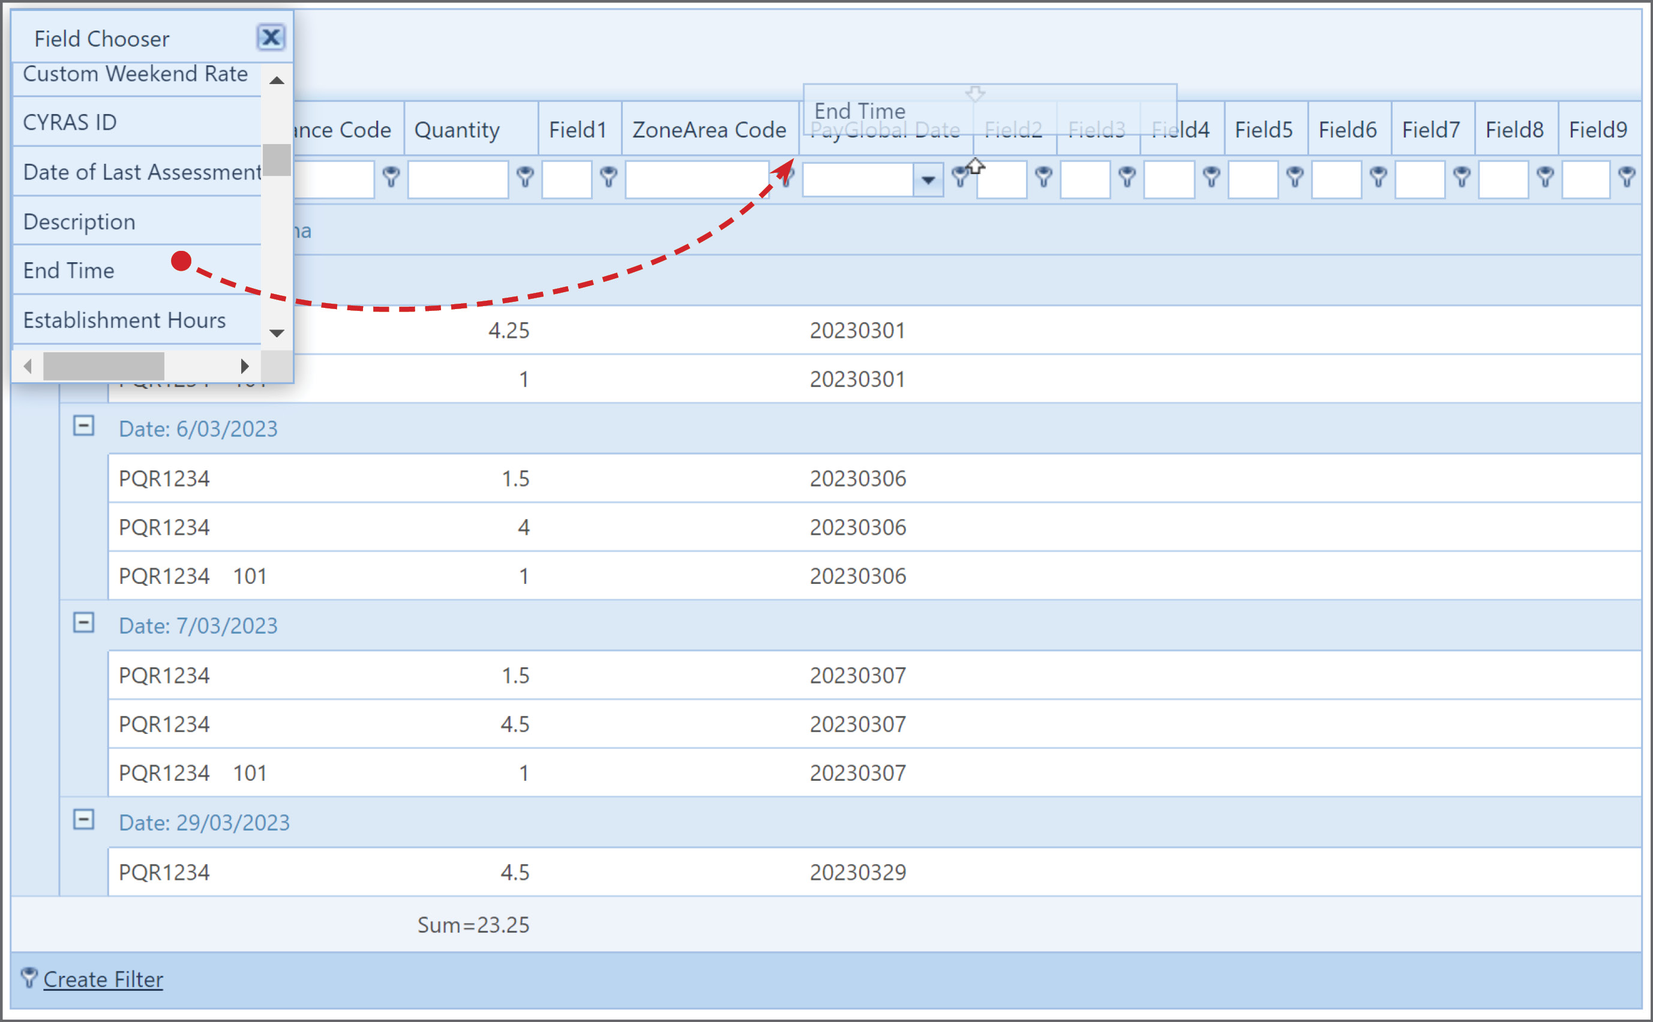
Task: Click the filter icon for Field4 column
Action: [x=1212, y=177]
